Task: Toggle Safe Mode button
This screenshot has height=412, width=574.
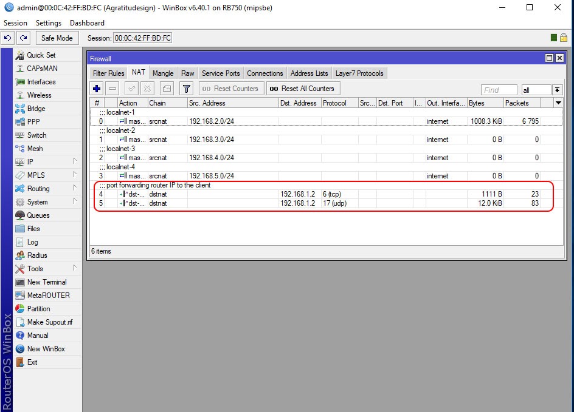Action: click(57, 38)
